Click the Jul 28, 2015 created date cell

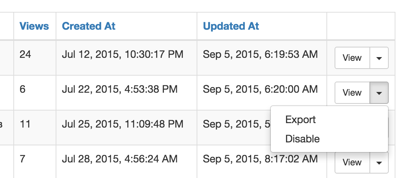click(x=126, y=161)
